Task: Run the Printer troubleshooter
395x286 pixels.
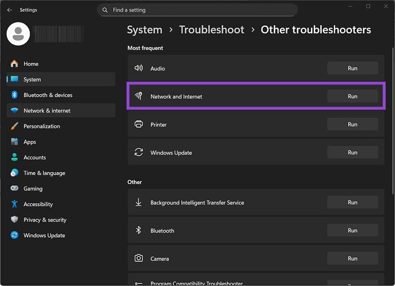Action: tap(352, 124)
